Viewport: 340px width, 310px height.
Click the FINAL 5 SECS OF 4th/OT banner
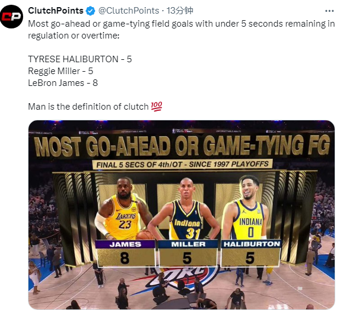[x=182, y=164]
